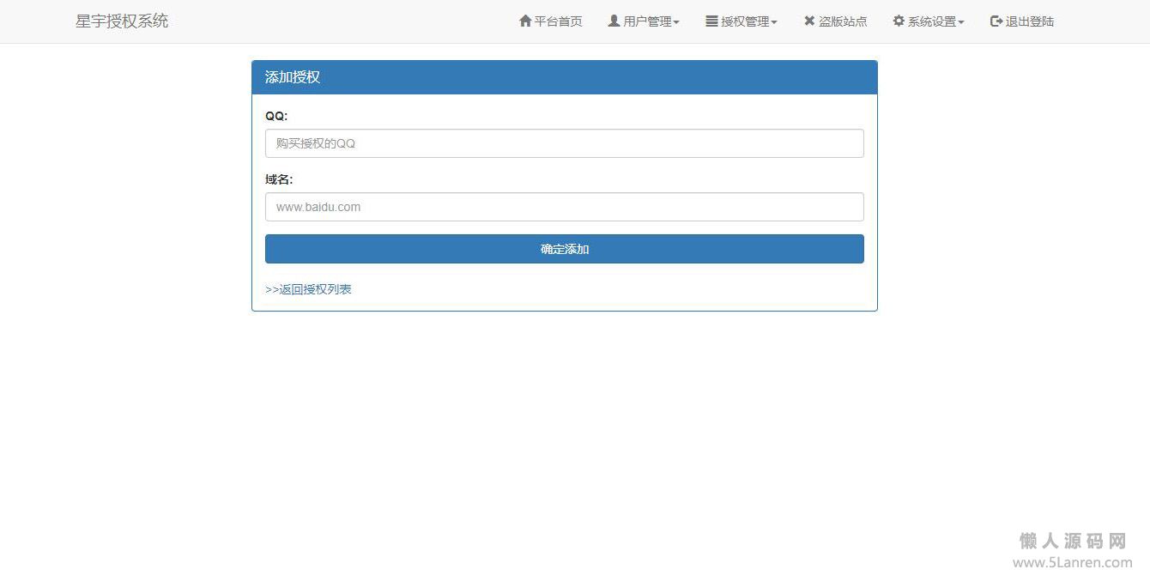Image resolution: width=1150 pixels, height=575 pixels.
Task: Click the list icon beside 授权管理
Action: 711,21
